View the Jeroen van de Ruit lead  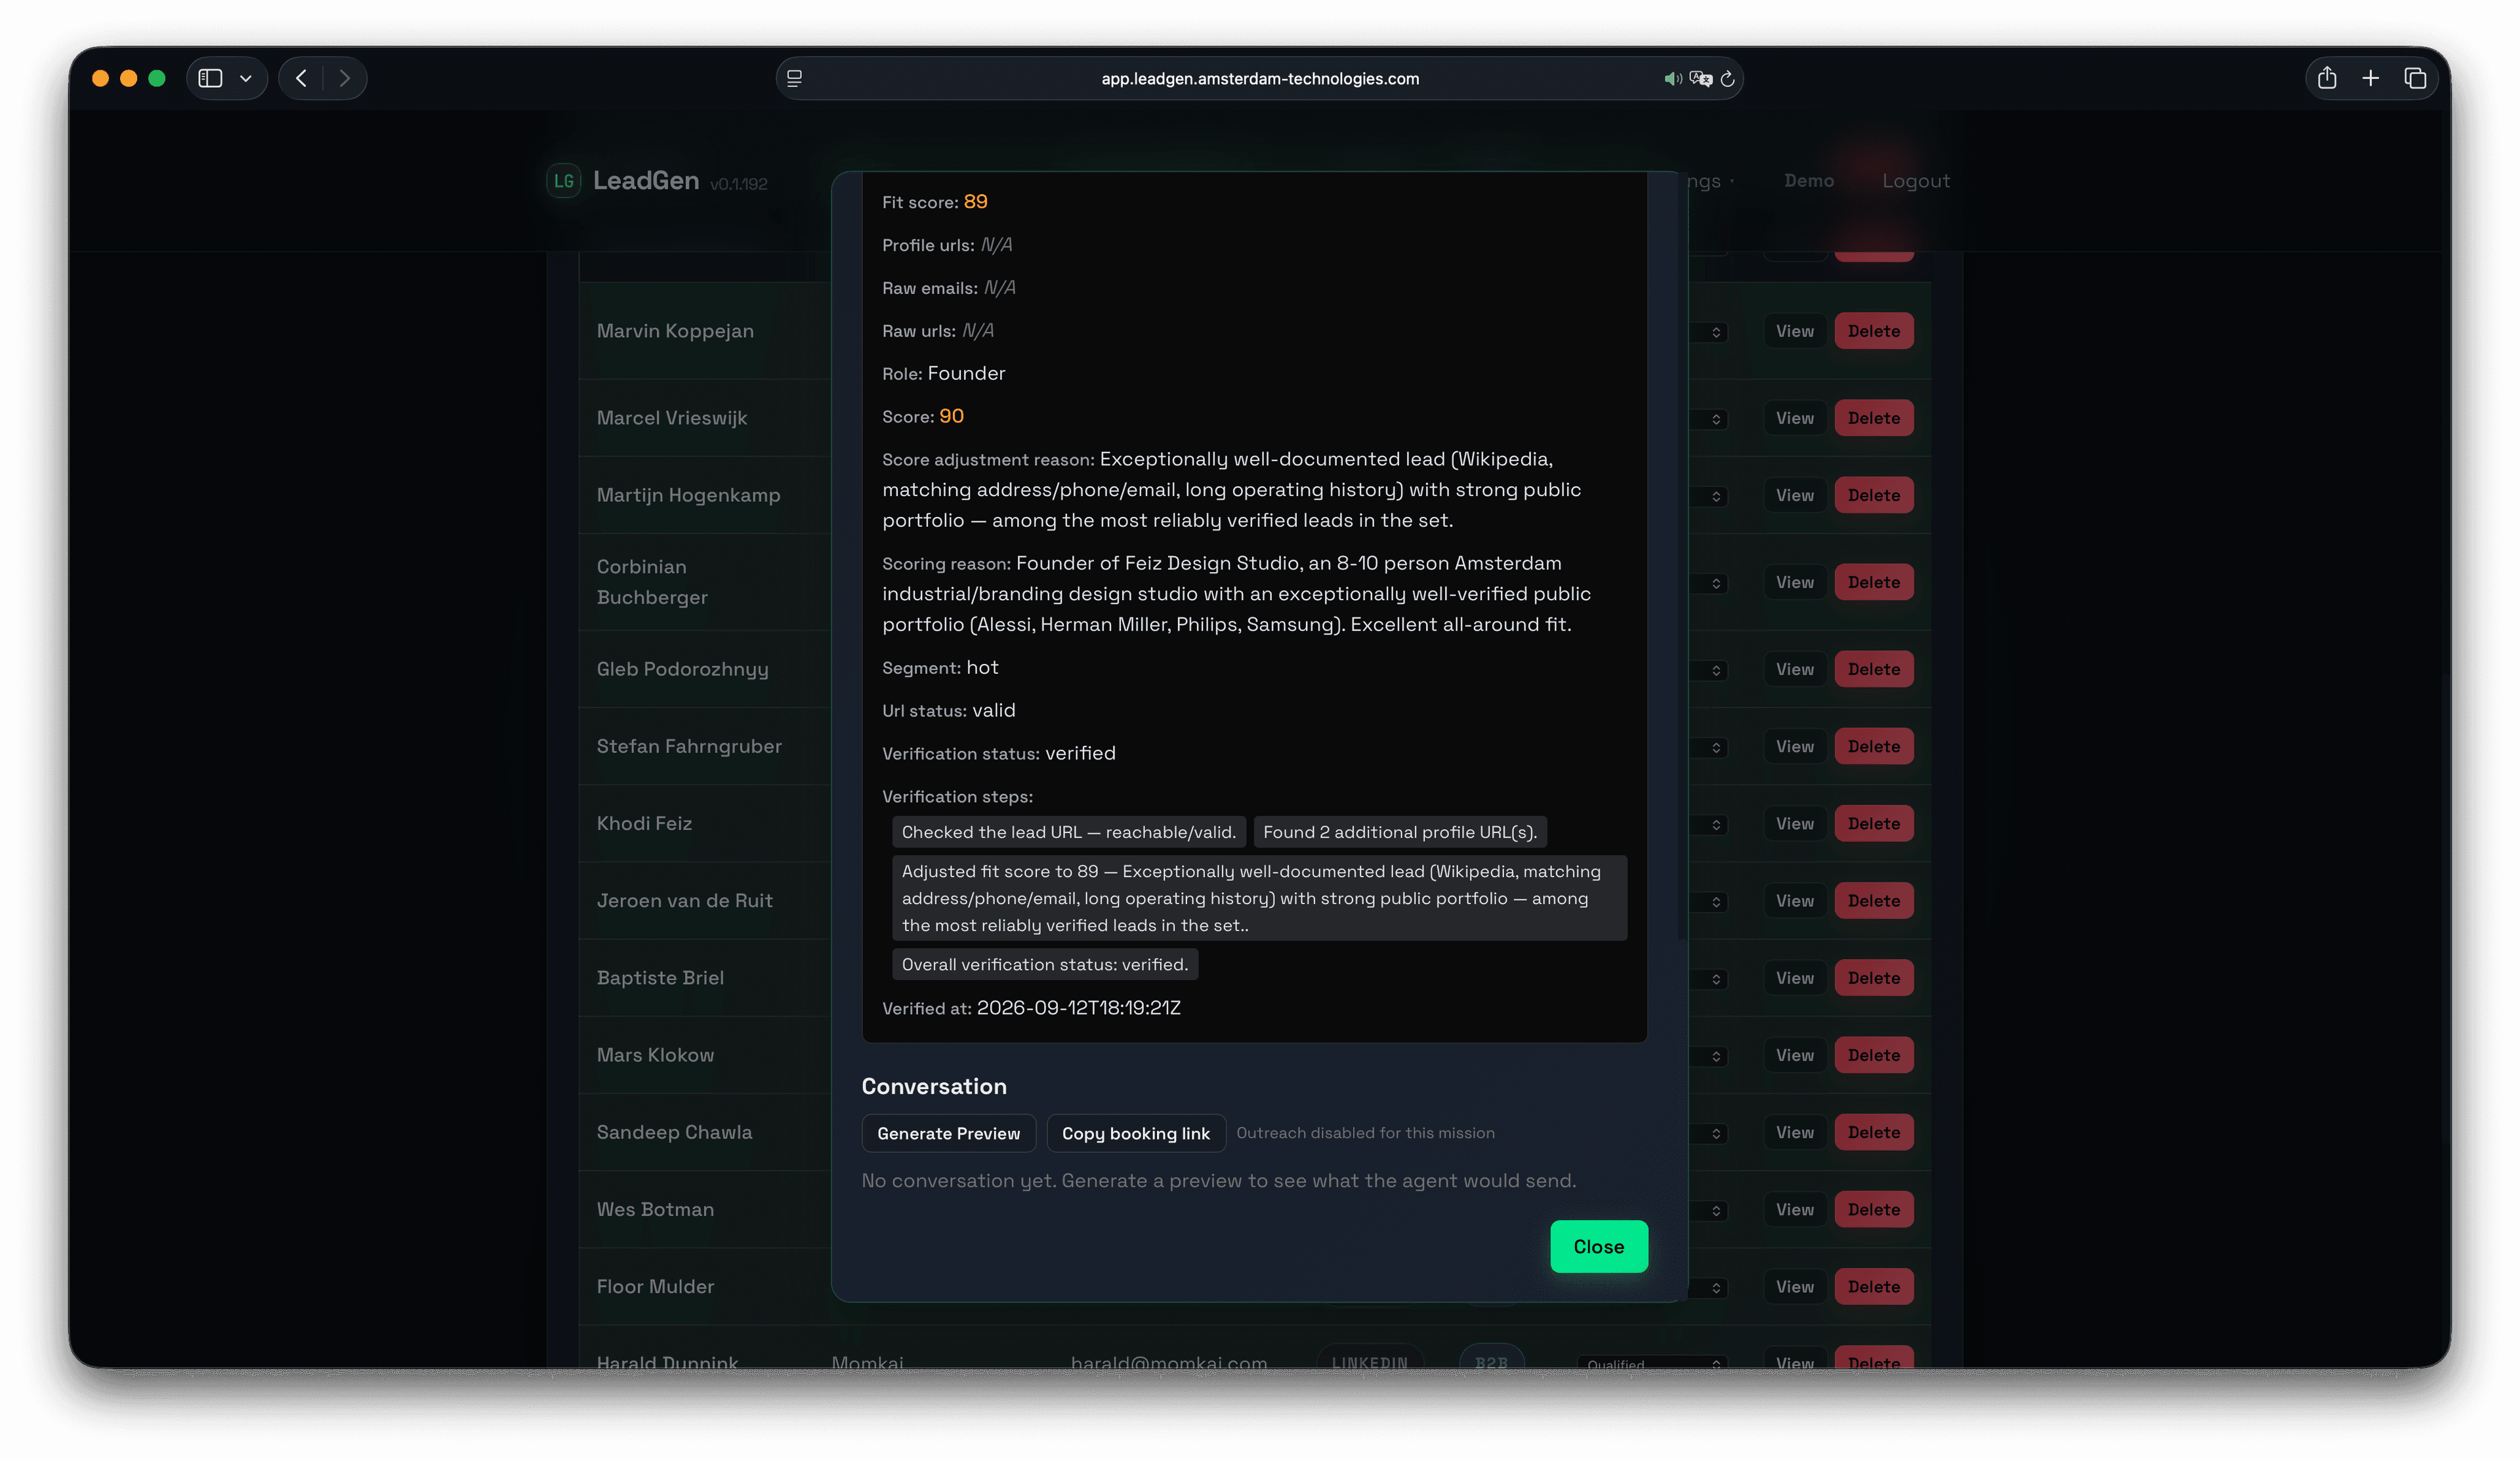pyautogui.click(x=1795, y=900)
